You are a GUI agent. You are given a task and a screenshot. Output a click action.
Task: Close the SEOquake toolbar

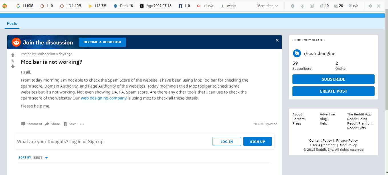[x=379, y=6]
